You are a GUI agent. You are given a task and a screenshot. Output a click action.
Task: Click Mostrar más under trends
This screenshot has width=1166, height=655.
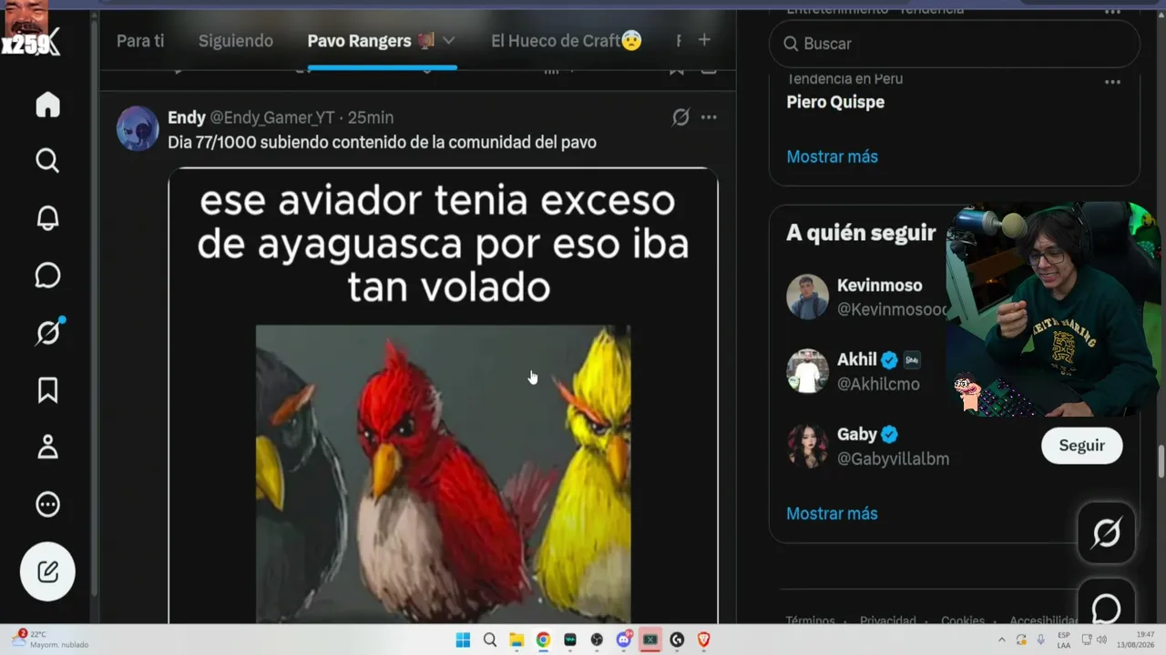[x=832, y=156]
